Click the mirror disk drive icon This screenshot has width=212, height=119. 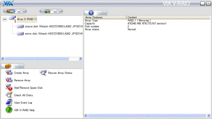click(20, 34)
